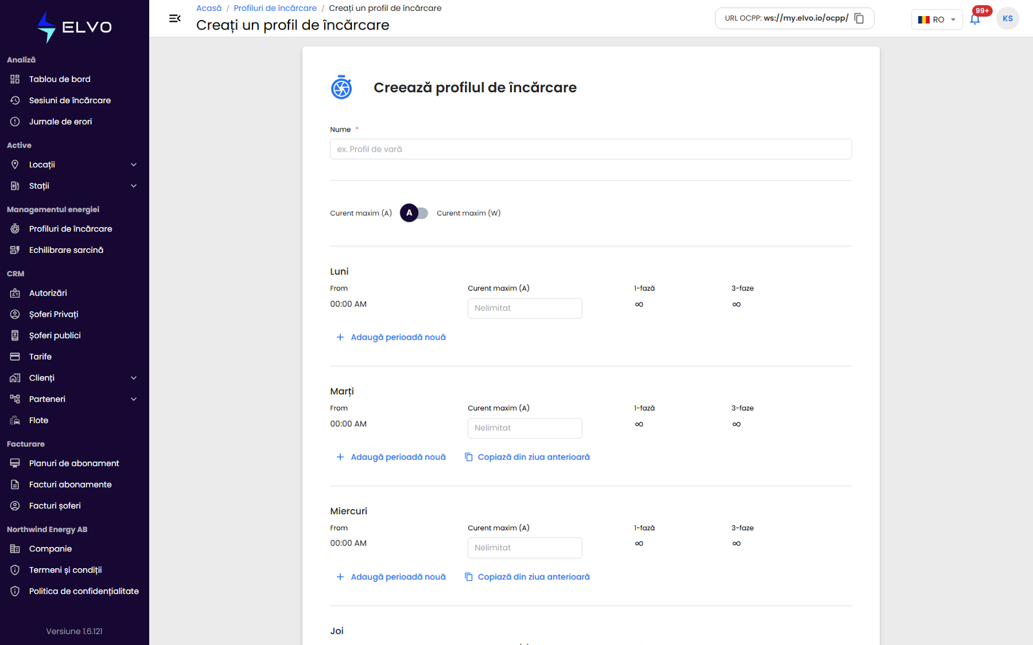This screenshot has width=1033, height=645.
Task: Click the Termeni și condiții shield icon
Action: [15, 570]
